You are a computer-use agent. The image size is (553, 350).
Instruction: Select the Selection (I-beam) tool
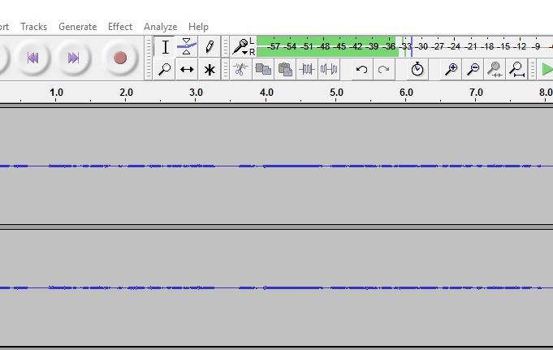tap(165, 46)
